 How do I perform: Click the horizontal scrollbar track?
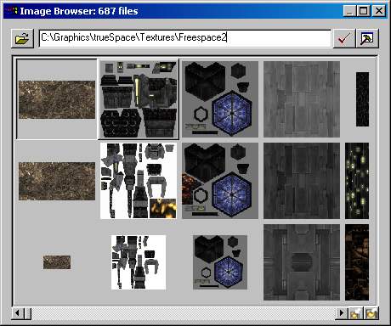(x=184, y=313)
